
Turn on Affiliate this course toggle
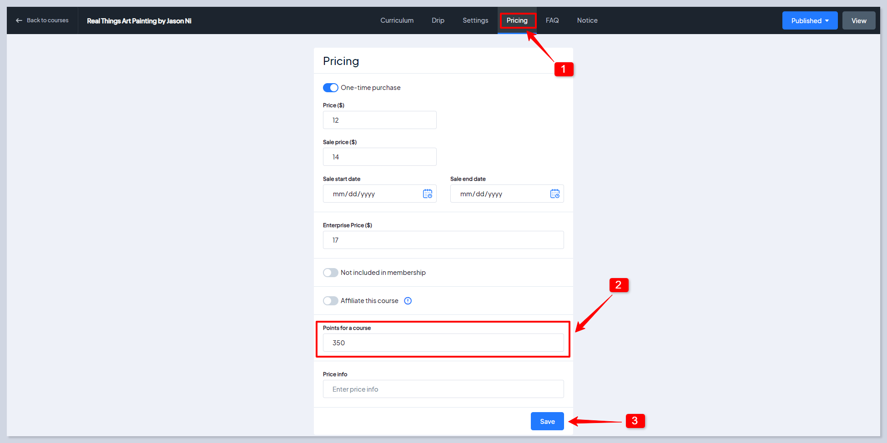point(331,301)
